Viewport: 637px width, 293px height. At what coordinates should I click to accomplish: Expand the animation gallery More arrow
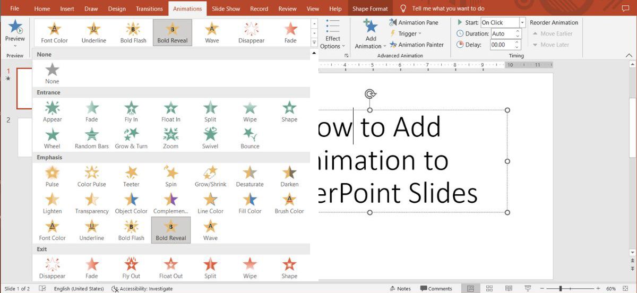point(314,42)
